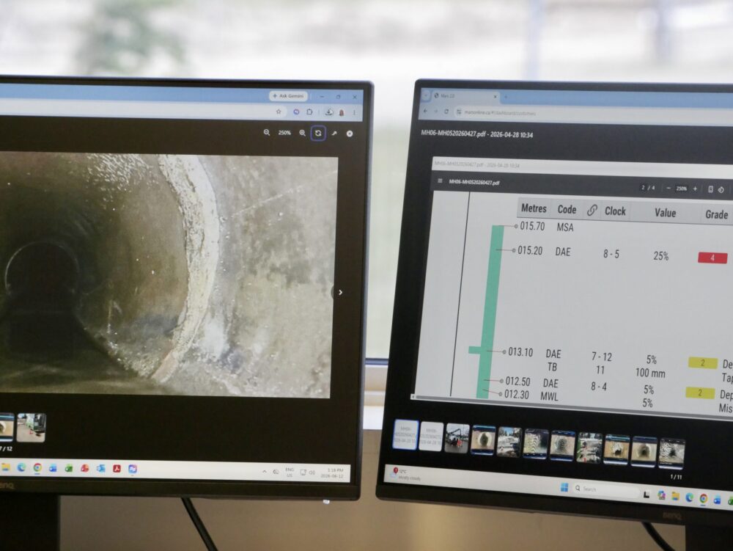The height and width of the screenshot is (551, 733).
Task: Click the link icon column header
Action: (592, 211)
